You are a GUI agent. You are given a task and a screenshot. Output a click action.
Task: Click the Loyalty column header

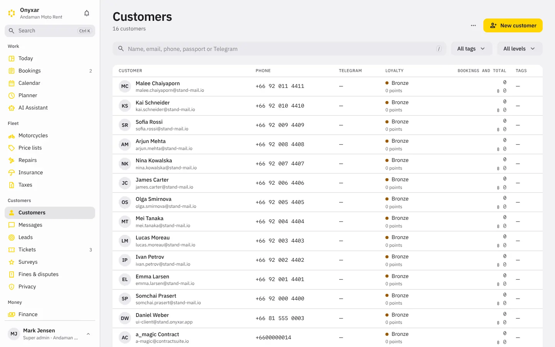[x=394, y=71]
